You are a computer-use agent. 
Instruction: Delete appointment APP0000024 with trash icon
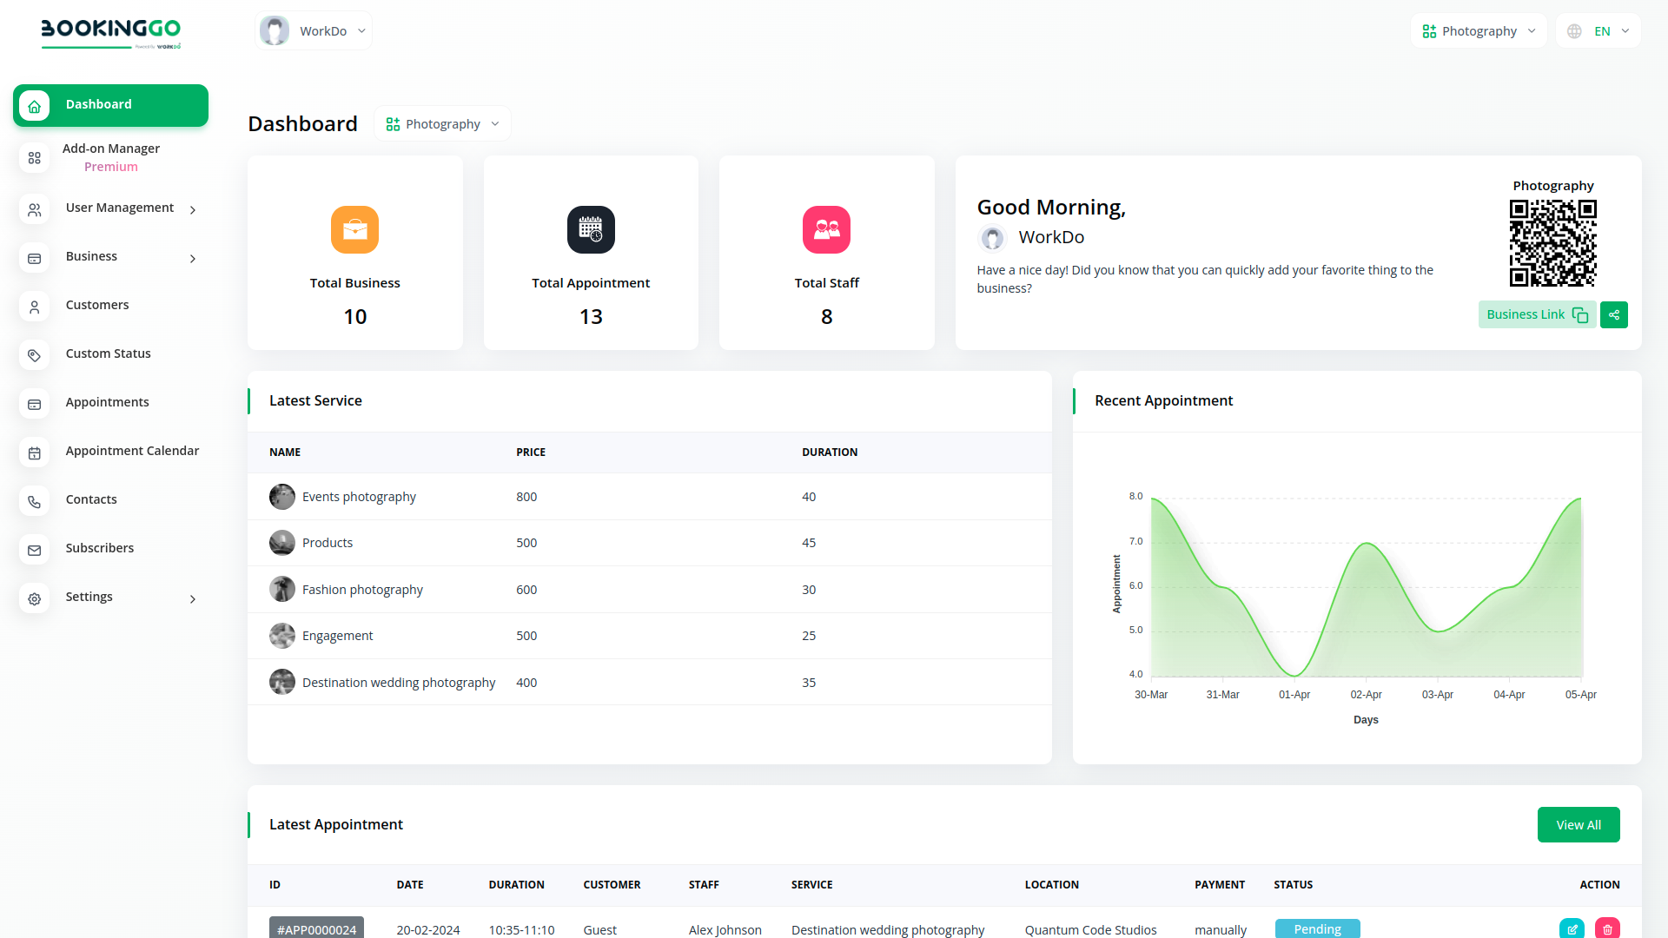(x=1606, y=928)
